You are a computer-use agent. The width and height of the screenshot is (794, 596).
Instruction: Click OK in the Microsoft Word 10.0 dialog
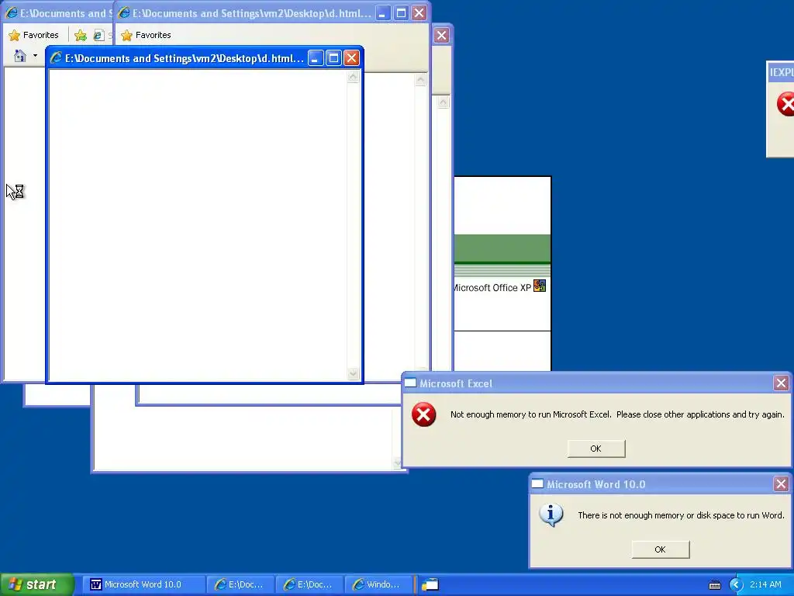pos(660,549)
